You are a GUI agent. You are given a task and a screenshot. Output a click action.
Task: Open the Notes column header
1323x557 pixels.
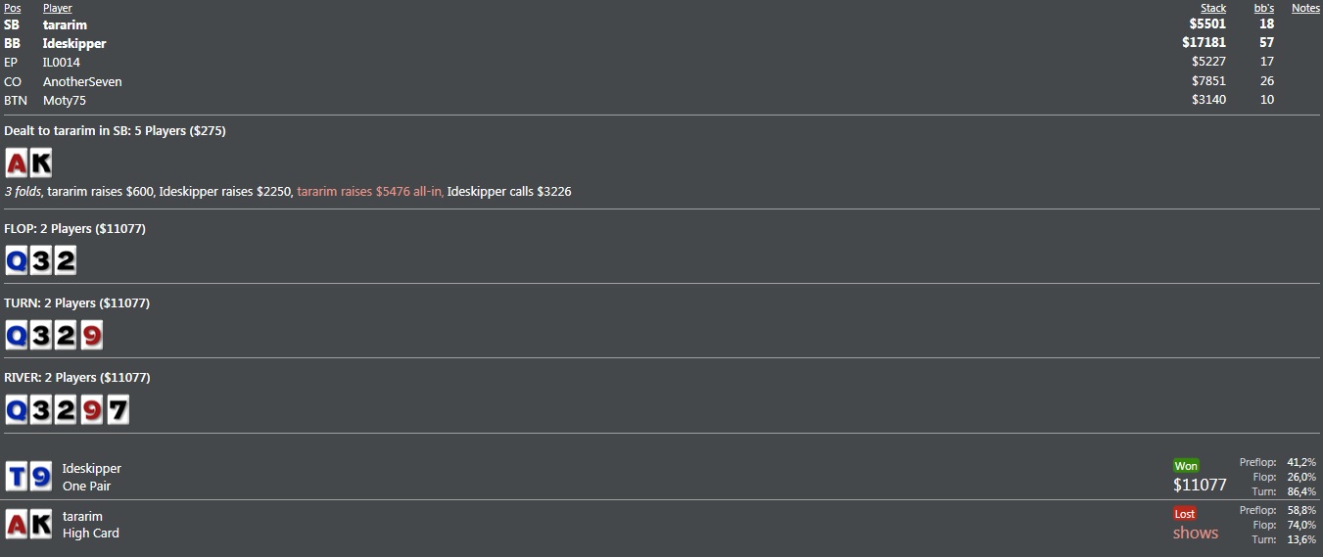tap(1305, 8)
